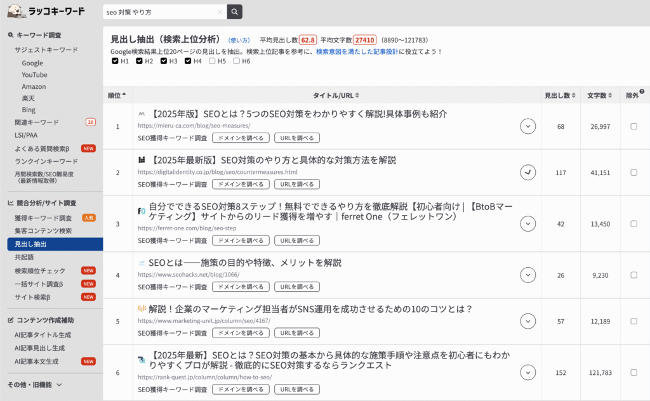
Task: Open the 使い方 help link
Action: click(239, 40)
